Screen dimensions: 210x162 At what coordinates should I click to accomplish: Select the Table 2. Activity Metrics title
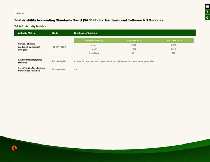(30, 26)
